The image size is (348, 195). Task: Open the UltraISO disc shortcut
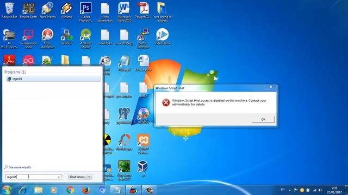[143, 116]
